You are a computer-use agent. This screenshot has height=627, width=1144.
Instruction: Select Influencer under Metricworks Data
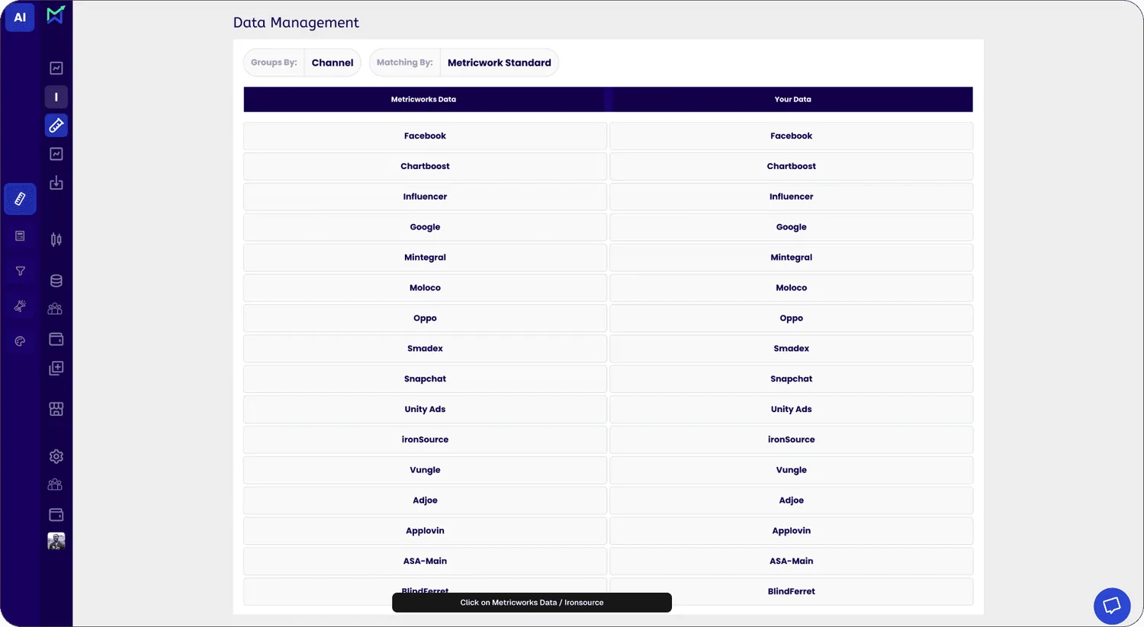click(425, 197)
